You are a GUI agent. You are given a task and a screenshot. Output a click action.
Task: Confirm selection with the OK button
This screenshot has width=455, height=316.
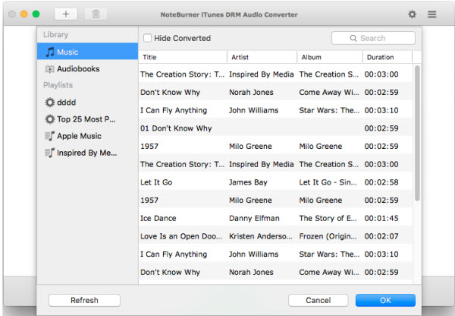(x=385, y=300)
